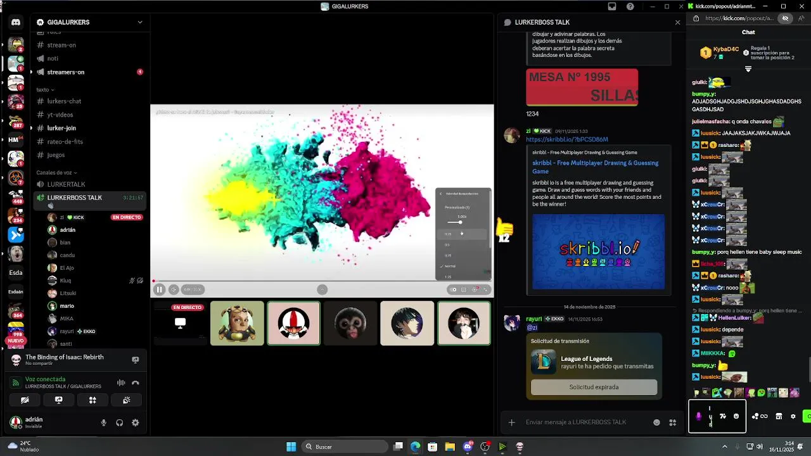Show hidden system tray icons chevron
Viewport: 811px width, 456px height.
coord(725,446)
